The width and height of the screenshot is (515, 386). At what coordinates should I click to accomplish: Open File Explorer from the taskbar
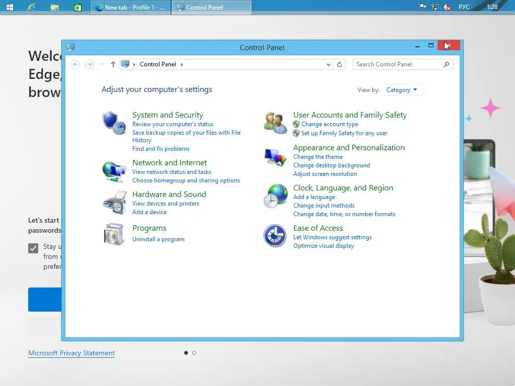[x=54, y=7]
